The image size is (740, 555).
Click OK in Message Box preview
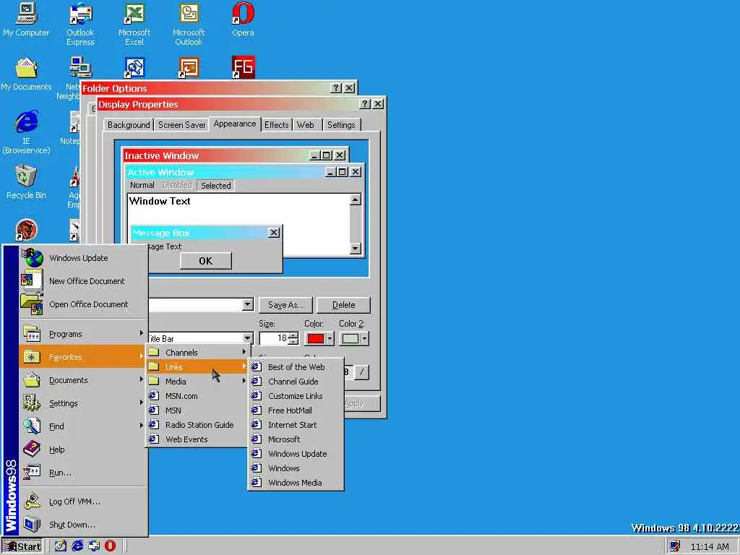pos(206,261)
